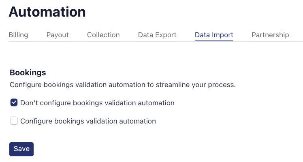Uncheck the "Don't configure bookings validation automation" checkbox
The image size is (303, 162).
[14, 103]
